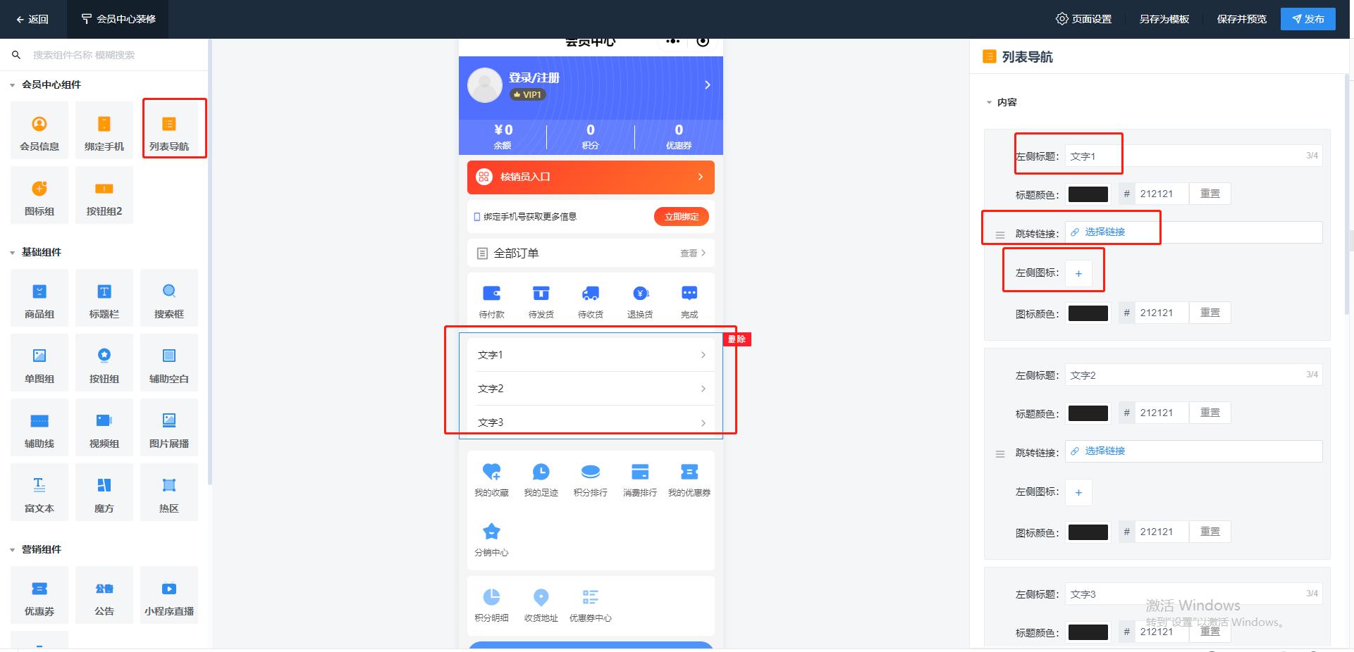Image resolution: width=1354 pixels, height=652 pixels.
Task: Collapse the 会员中心组件 section
Action: pos(12,85)
